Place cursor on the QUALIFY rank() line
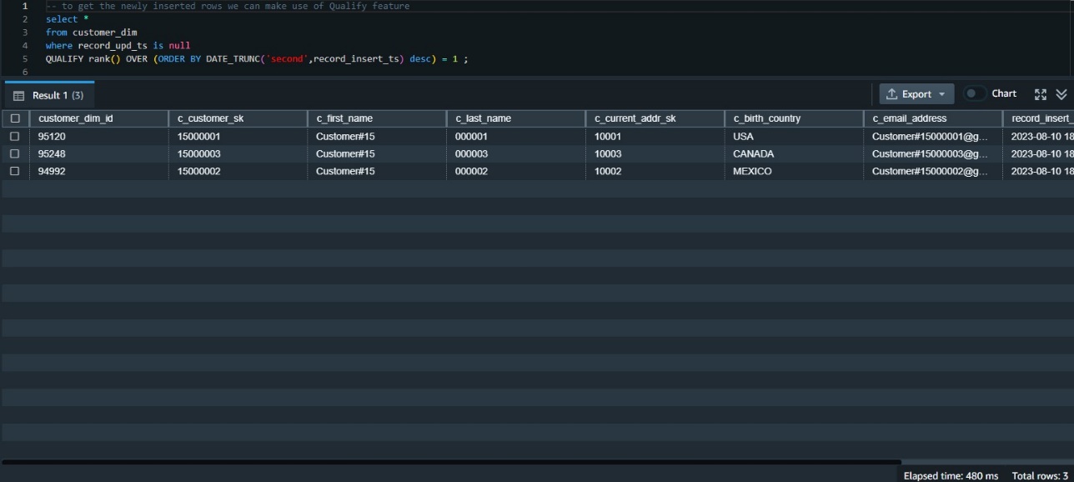This screenshot has width=1074, height=482. 257,59
